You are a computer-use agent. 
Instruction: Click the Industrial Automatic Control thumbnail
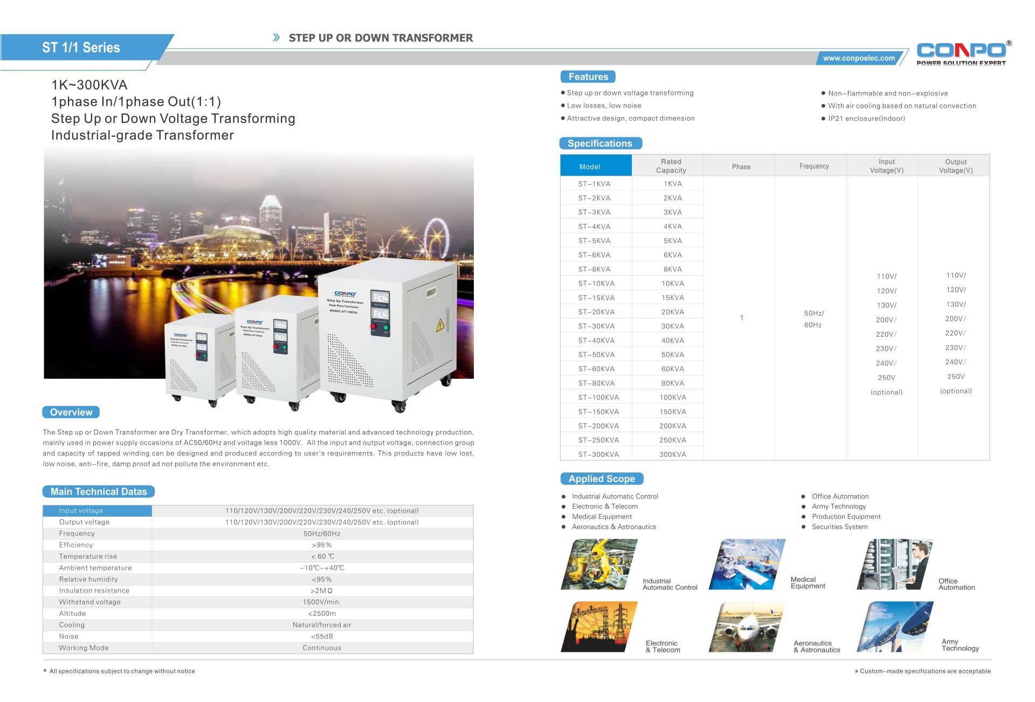coord(599,564)
